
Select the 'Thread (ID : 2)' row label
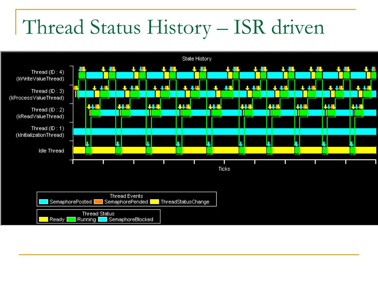tap(48, 110)
